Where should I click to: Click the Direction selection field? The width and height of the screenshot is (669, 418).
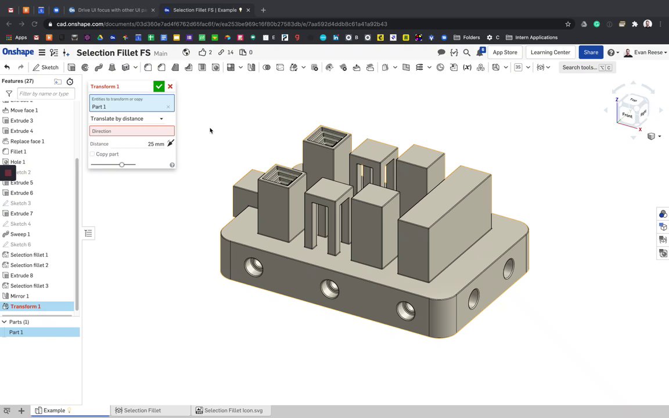132,131
